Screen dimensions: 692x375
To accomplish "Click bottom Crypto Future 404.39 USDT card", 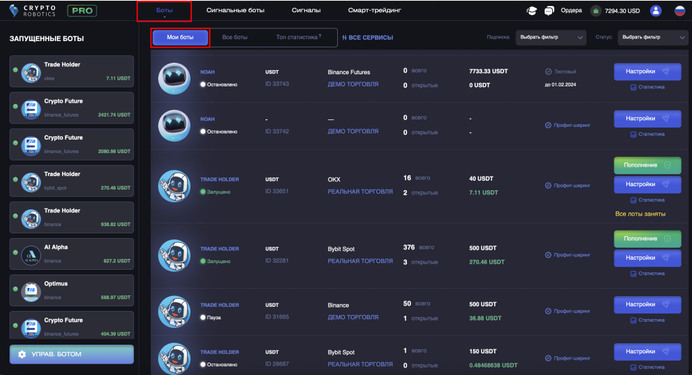I will point(72,325).
